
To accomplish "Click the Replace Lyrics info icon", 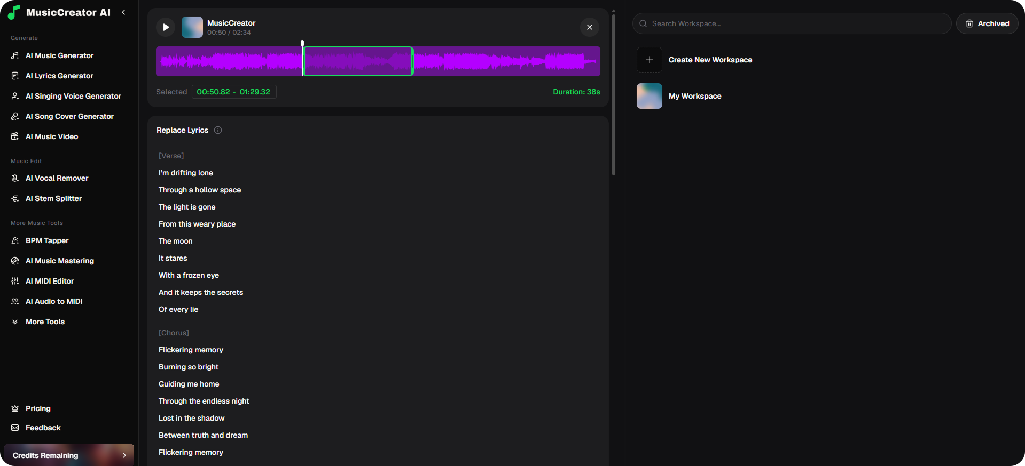I will point(218,130).
